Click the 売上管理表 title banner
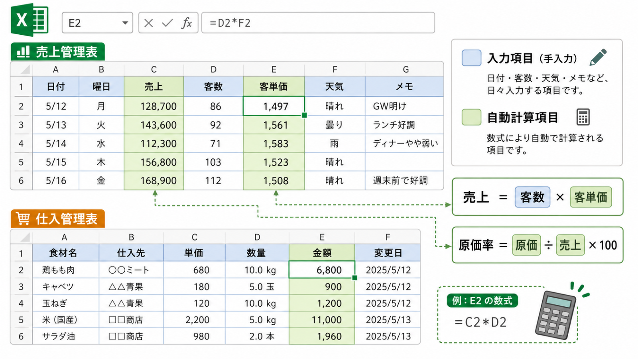The width and height of the screenshot is (638, 359). pyautogui.click(x=58, y=51)
